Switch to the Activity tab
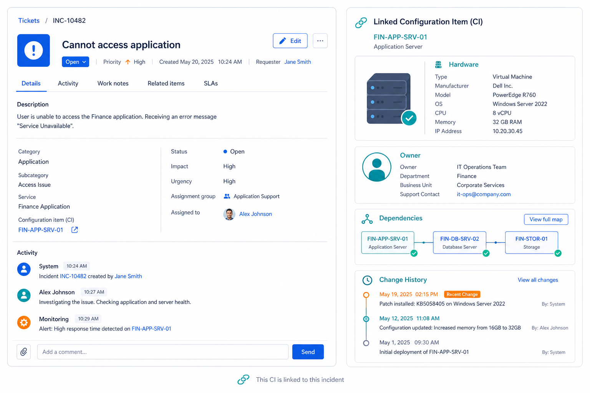This screenshot has height=393, width=590. coord(68,83)
